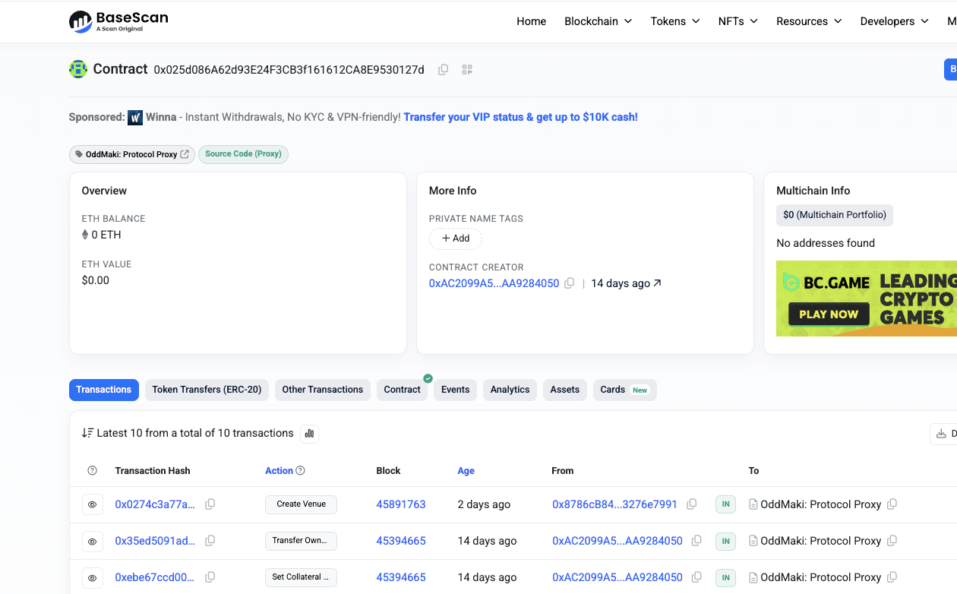This screenshot has height=594, width=957.
Task: Expand the Developers menu
Action: pyautogui.click(x=895, y=21)
